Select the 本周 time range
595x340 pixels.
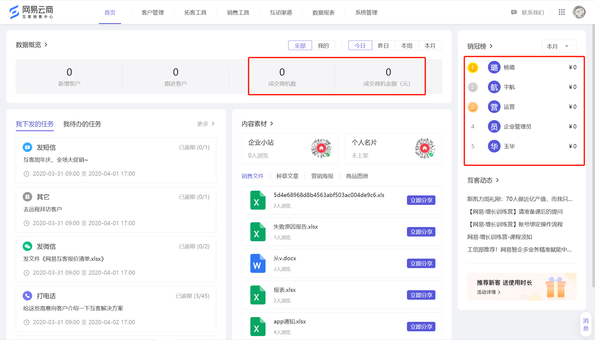click(407, 46)
